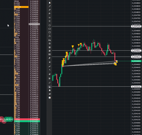The image size is (142, 135).
Task: Select the ruler measurement tool
Action: tap(50, 83)
